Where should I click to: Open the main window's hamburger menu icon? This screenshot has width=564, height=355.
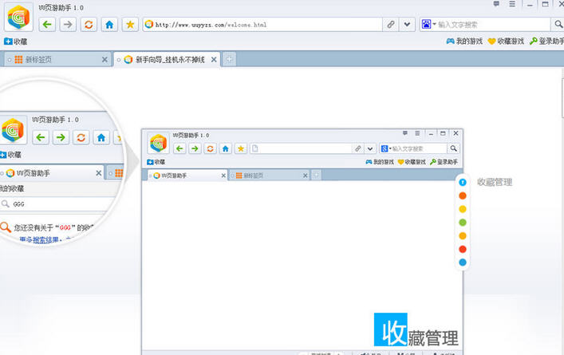512,4
